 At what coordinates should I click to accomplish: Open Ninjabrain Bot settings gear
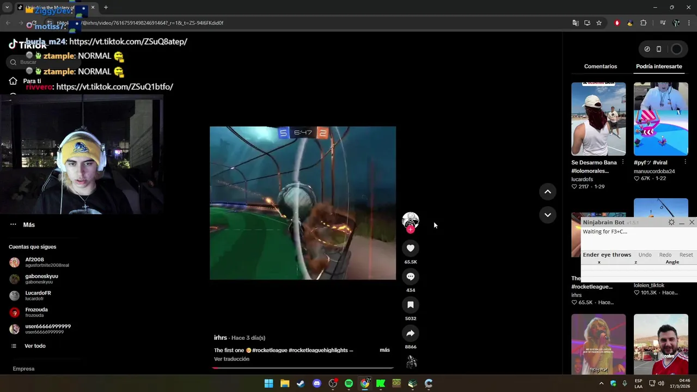point(671,222)
